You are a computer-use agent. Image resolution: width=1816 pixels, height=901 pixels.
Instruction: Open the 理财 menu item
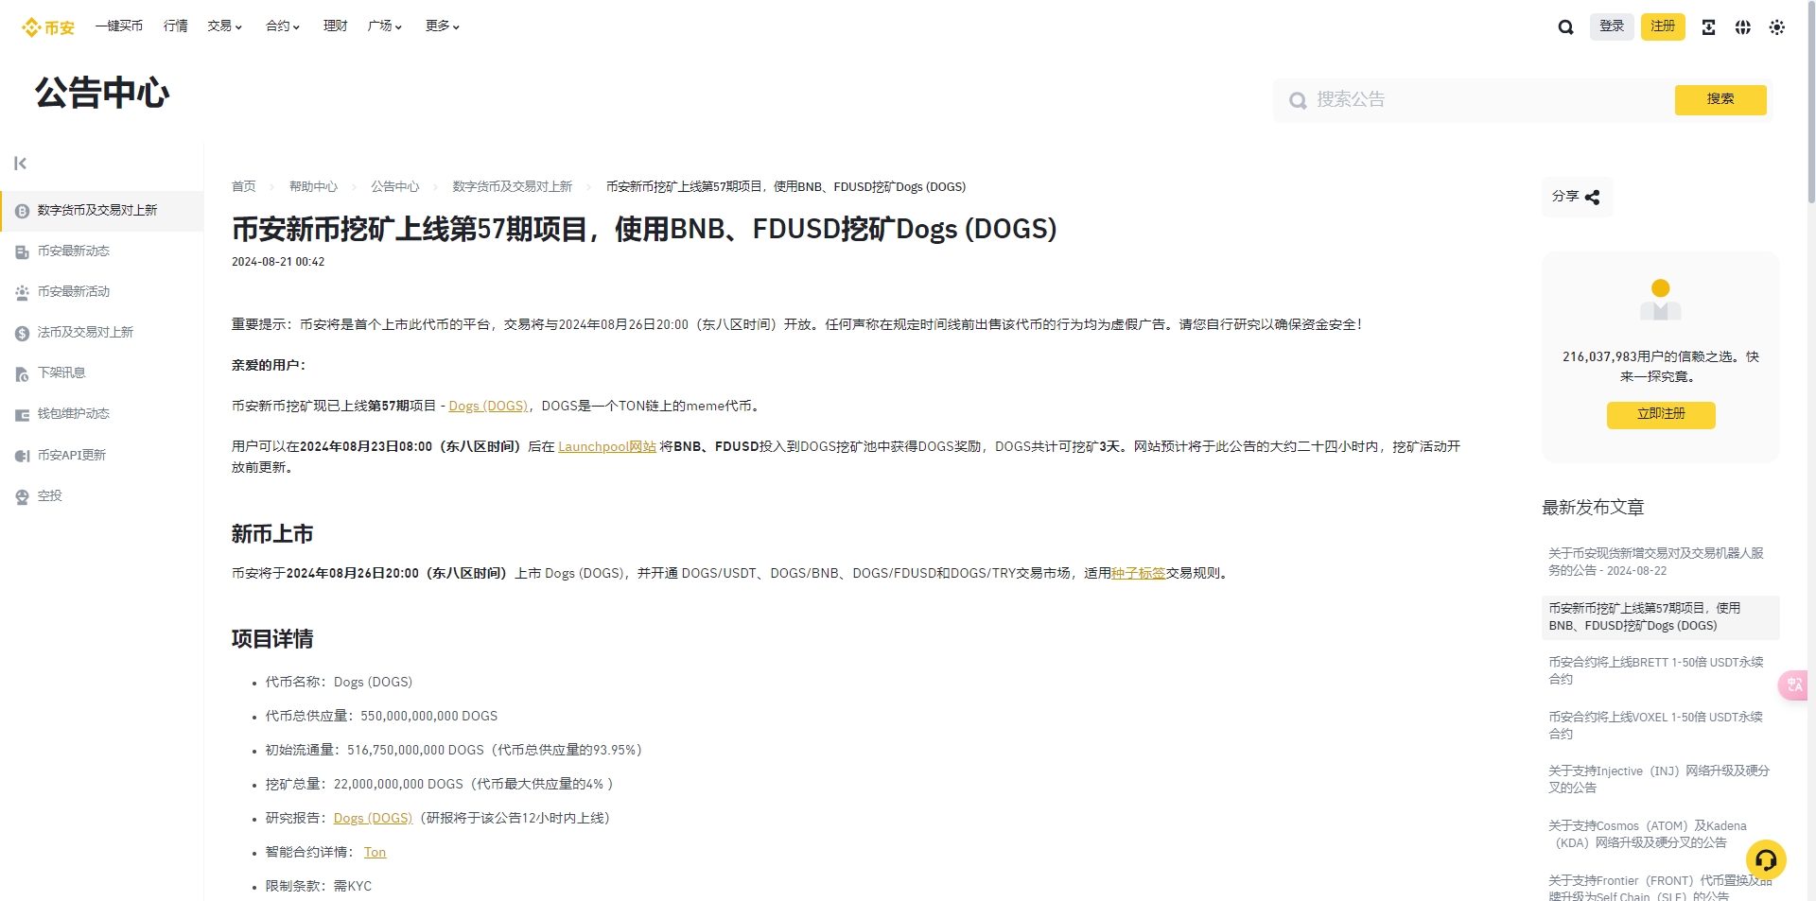coord(336,26)
